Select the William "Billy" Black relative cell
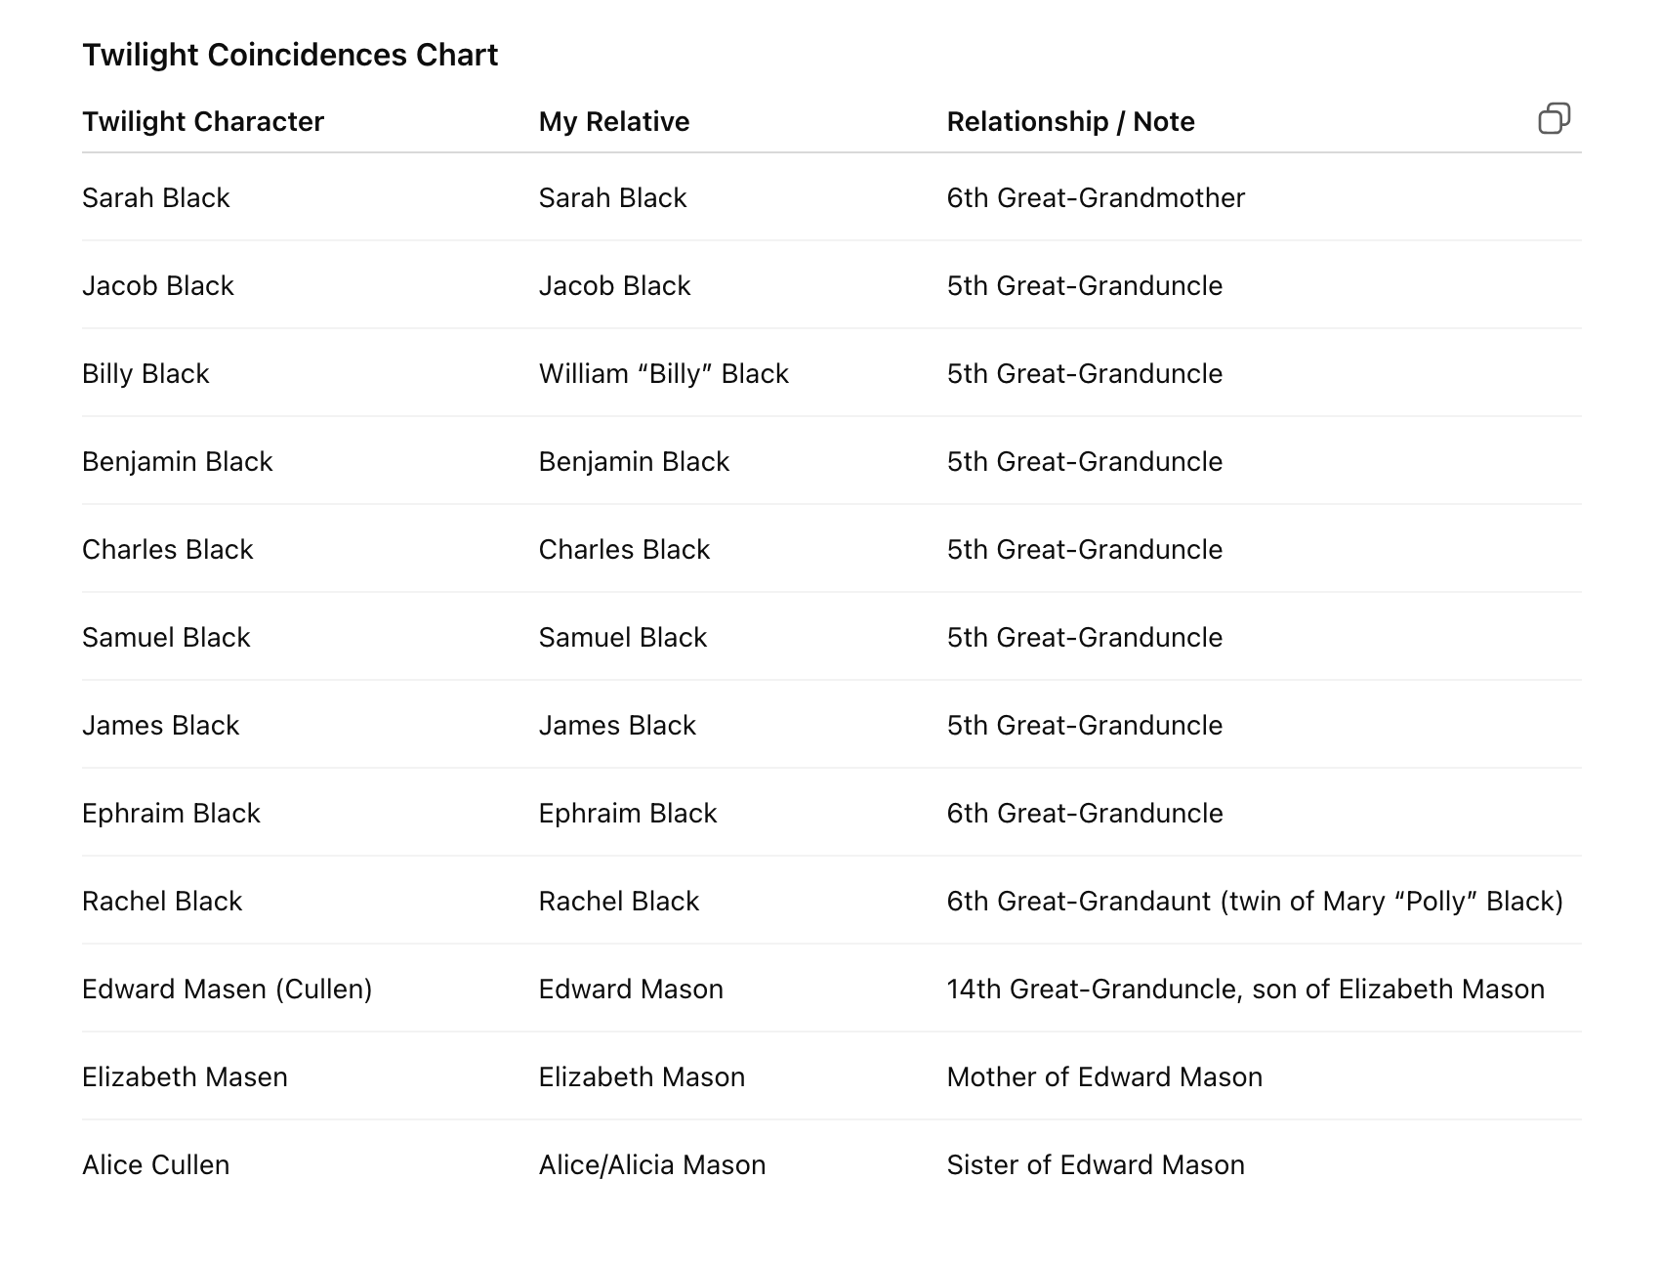The height and width of the screenshot is (1264, 1660). click(x=663, y=373)
